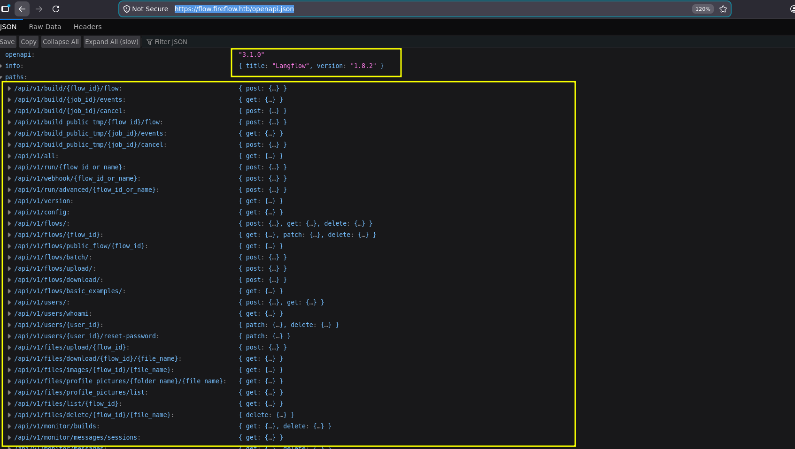Viewport: 795px width, 449px height.
Task: Expand the /api/v1/build/{flow_id}/flow node
Action: coord(9,88)
